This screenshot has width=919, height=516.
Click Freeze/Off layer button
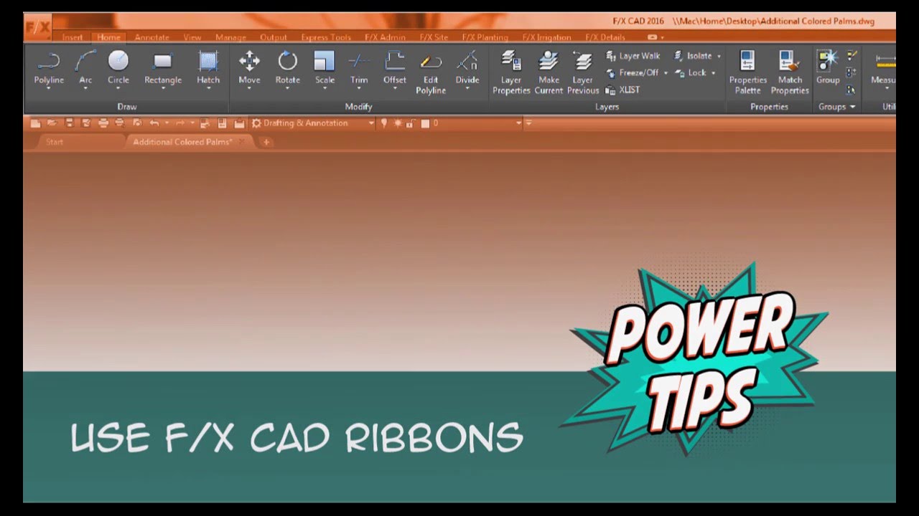pyautogui.click(x=633, y=73)
